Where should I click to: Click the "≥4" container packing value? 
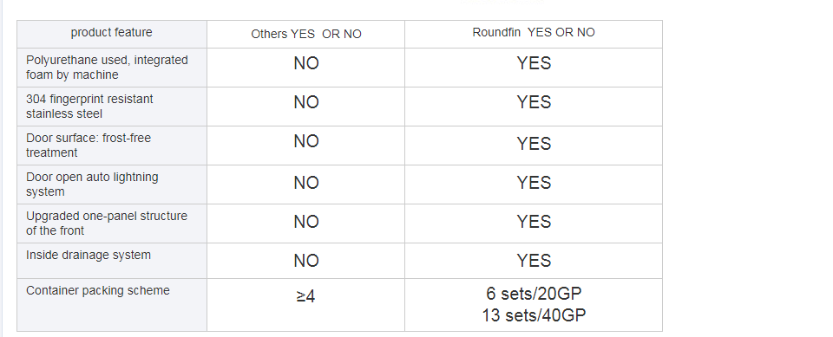(305, 296)
